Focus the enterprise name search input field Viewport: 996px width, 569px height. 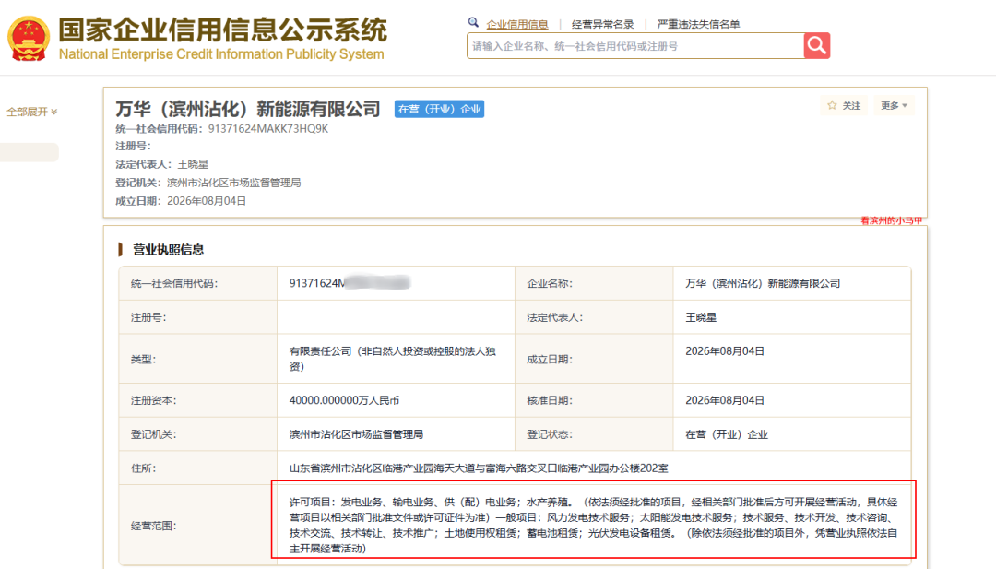(635, 46)
